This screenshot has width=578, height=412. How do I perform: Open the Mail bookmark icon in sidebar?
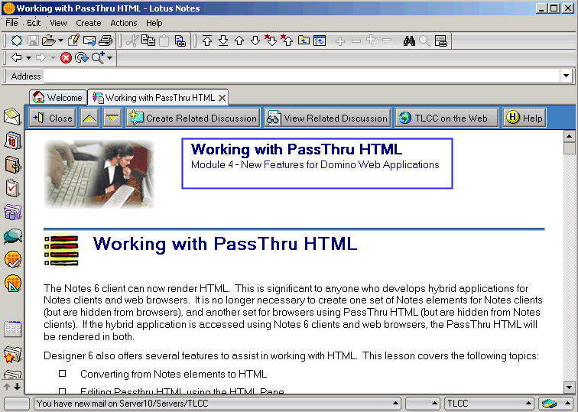12,116
